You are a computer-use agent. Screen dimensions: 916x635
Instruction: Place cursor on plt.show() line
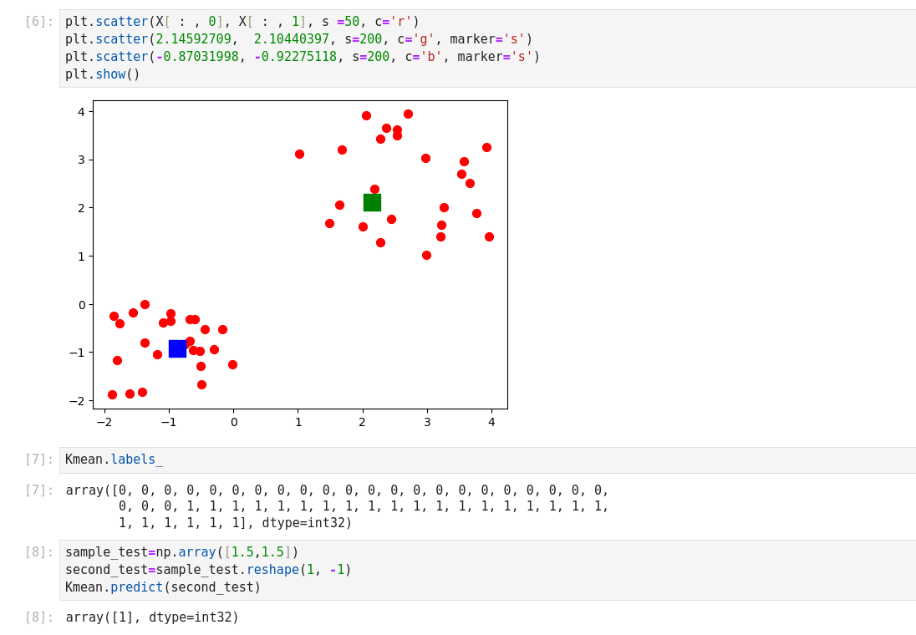pyautogui.click(x=102, y=74)
